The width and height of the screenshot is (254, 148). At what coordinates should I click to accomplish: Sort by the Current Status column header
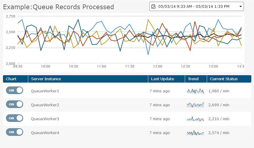229,79
